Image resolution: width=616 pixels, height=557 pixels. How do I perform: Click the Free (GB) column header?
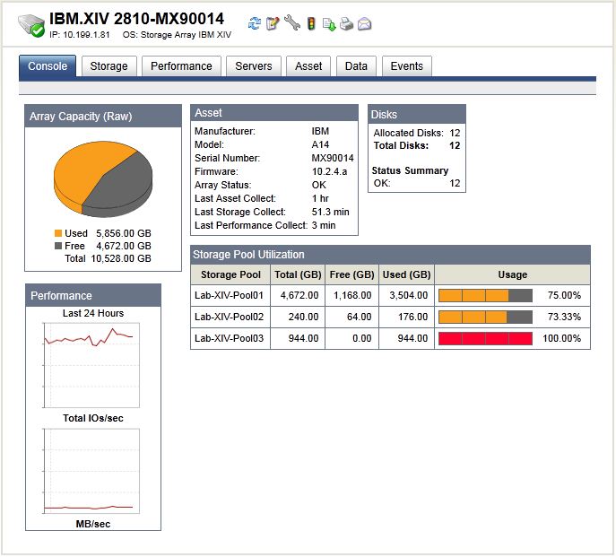tap(352, 274)
